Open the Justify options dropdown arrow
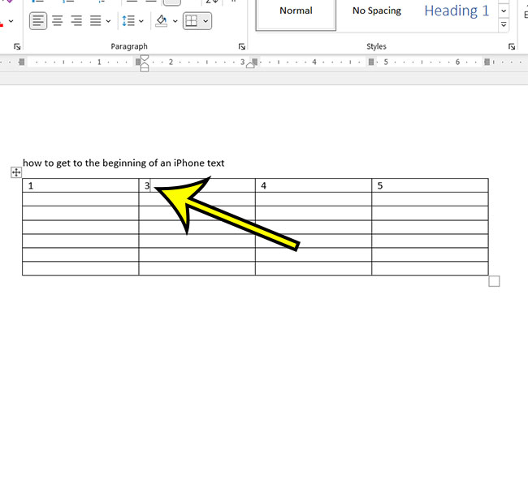This screenshot has height=495, width=528. (x=108, y=21)
